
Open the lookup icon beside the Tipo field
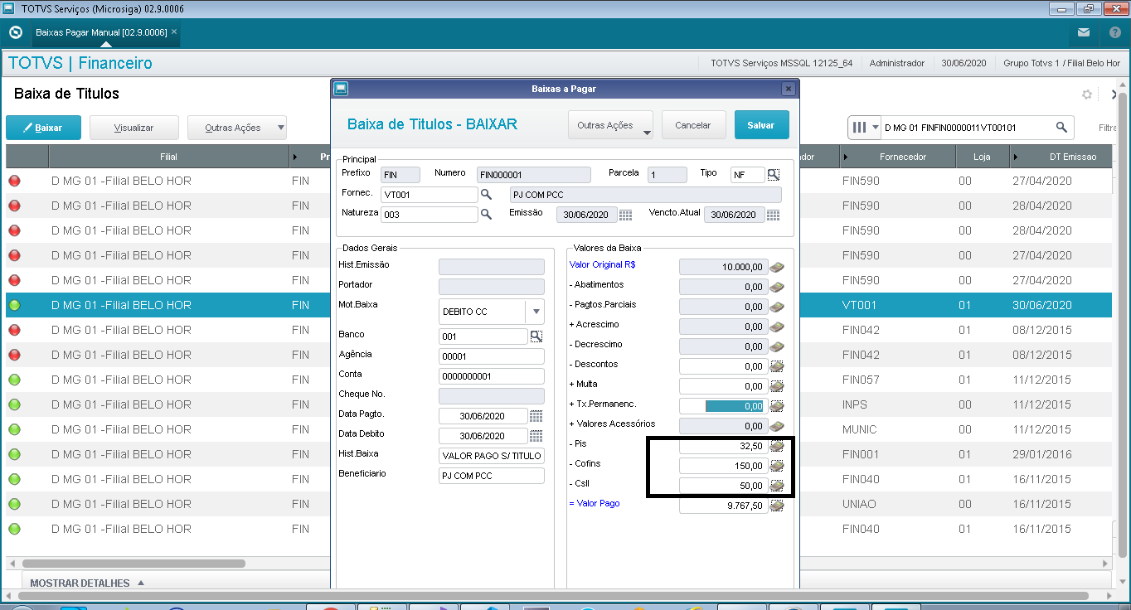pyautogui.click(x=773, y=174)
